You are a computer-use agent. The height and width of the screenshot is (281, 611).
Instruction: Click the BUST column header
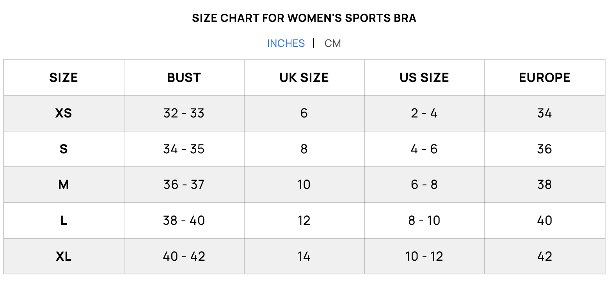click(184, 78)
